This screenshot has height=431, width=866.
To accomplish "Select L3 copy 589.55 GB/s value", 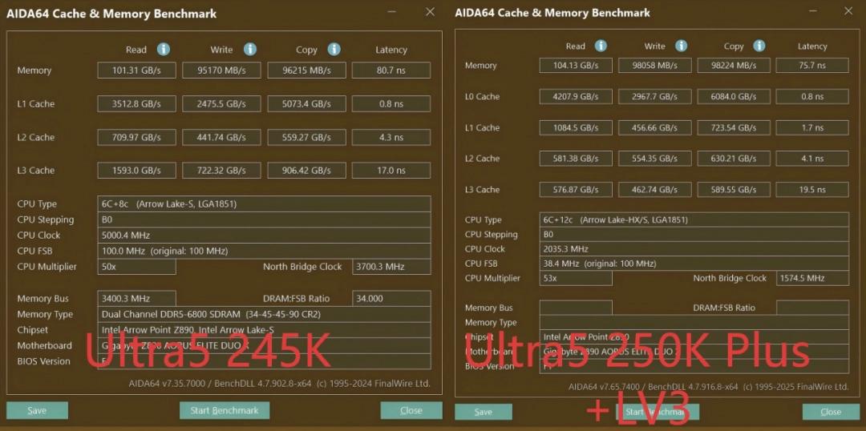I will coord(734,189).
